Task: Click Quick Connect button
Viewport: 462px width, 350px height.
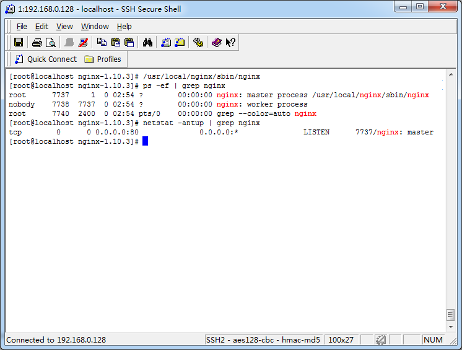Action: point(46,59)
